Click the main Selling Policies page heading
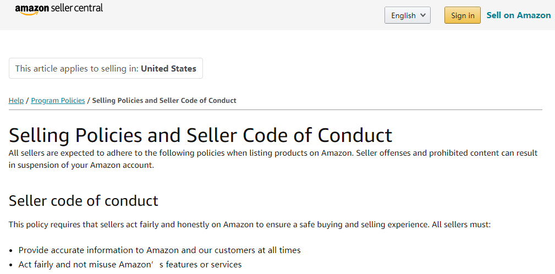 coord(200,135)
